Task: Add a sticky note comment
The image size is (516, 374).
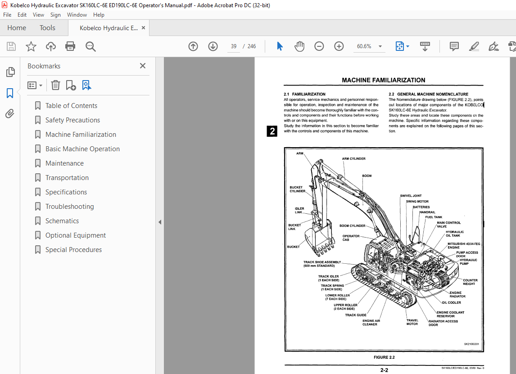Action: click(454, 46)
